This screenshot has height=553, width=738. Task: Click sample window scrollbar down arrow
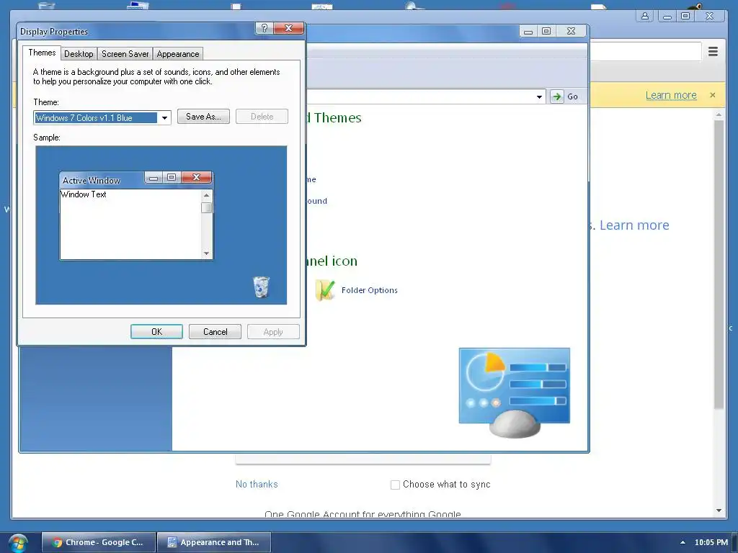[206, 253]
